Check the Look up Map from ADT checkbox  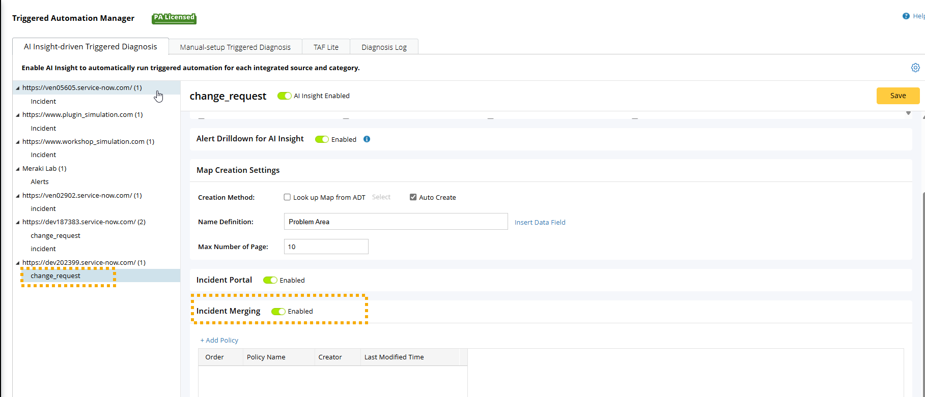point(287,197)
